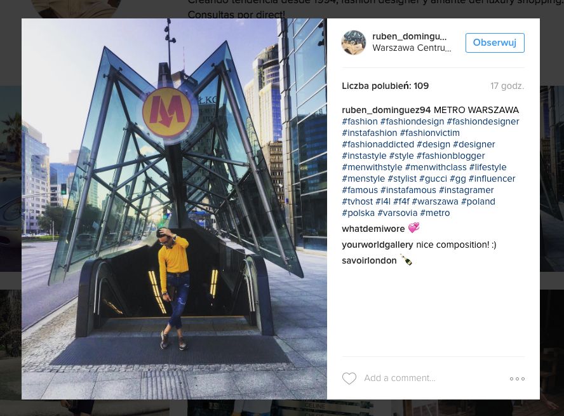
Task: Click the 17 godz. timestamp
Action: point(507,86)
